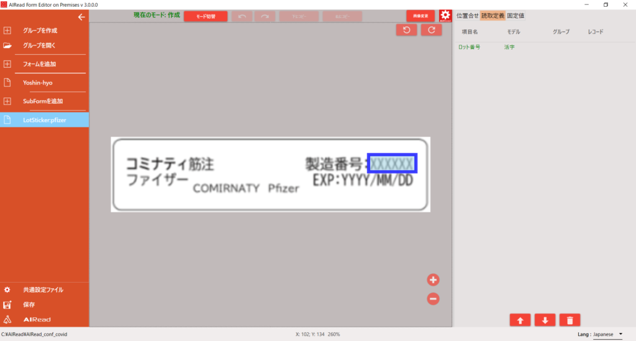
Task: Delete the selected item with the trash icon
Action: pos(570,321)
